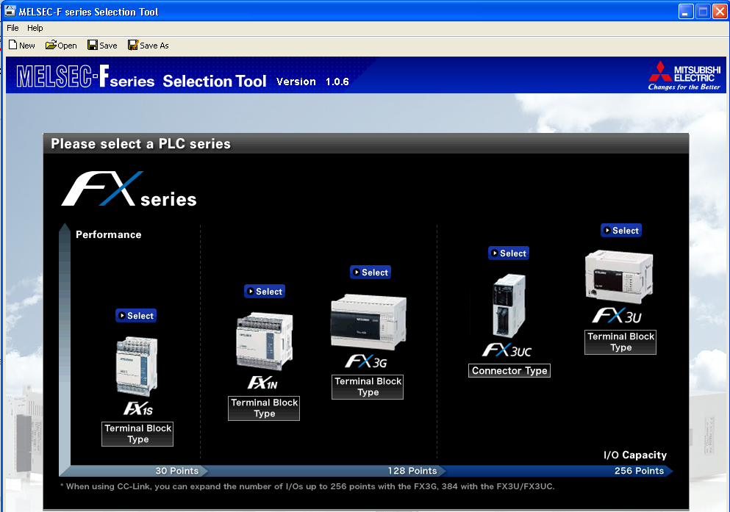Click the FX1S logo label
Viewport: 730px width, 512px height.
[138, 408]
